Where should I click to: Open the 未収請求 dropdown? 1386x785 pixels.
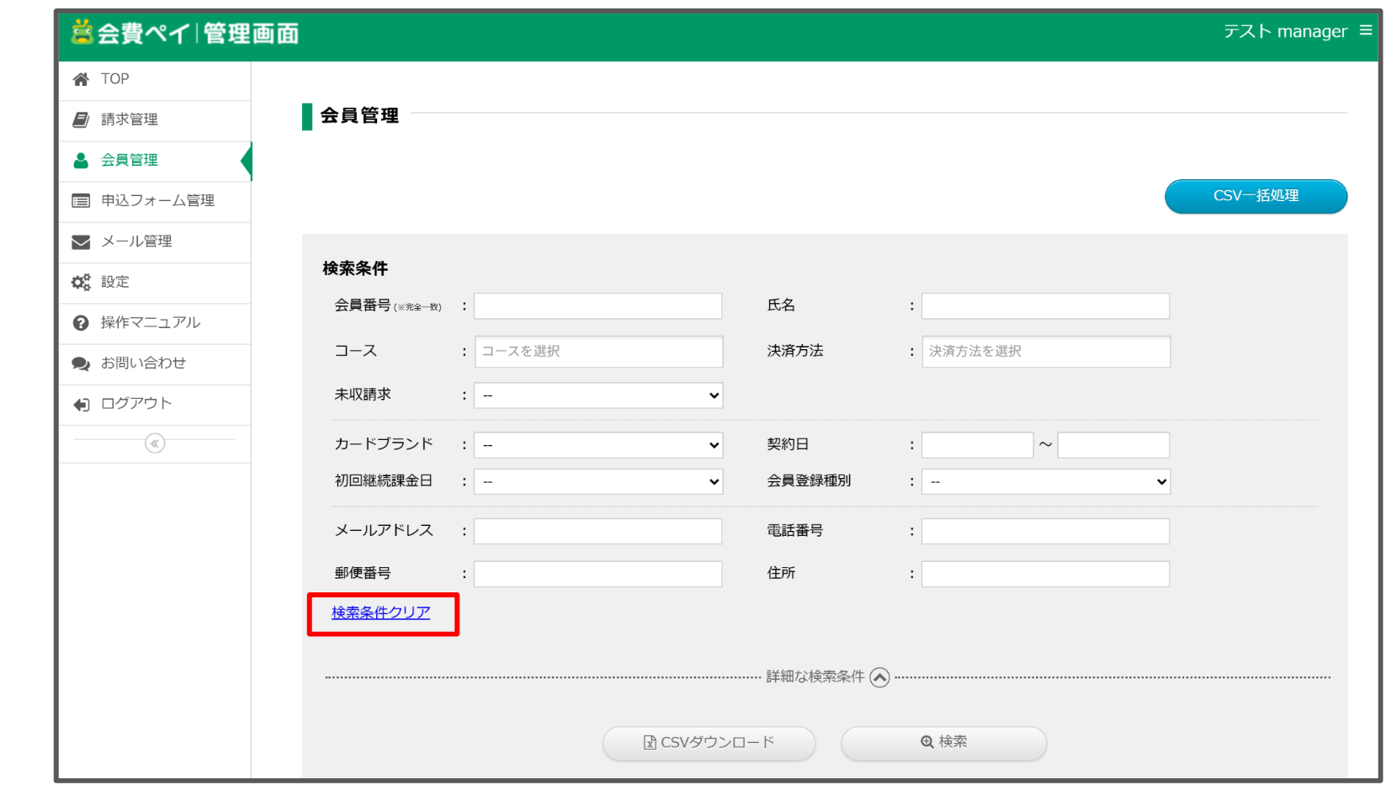click(x=597, y=395)
